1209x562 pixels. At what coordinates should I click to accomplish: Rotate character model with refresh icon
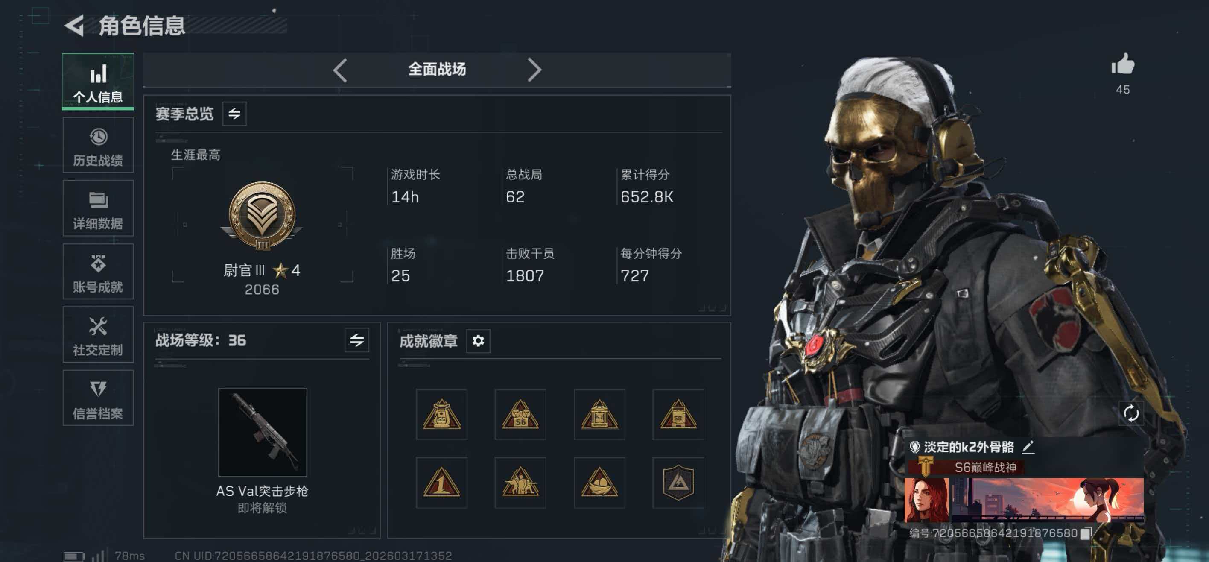click(x=1130, y=413)
